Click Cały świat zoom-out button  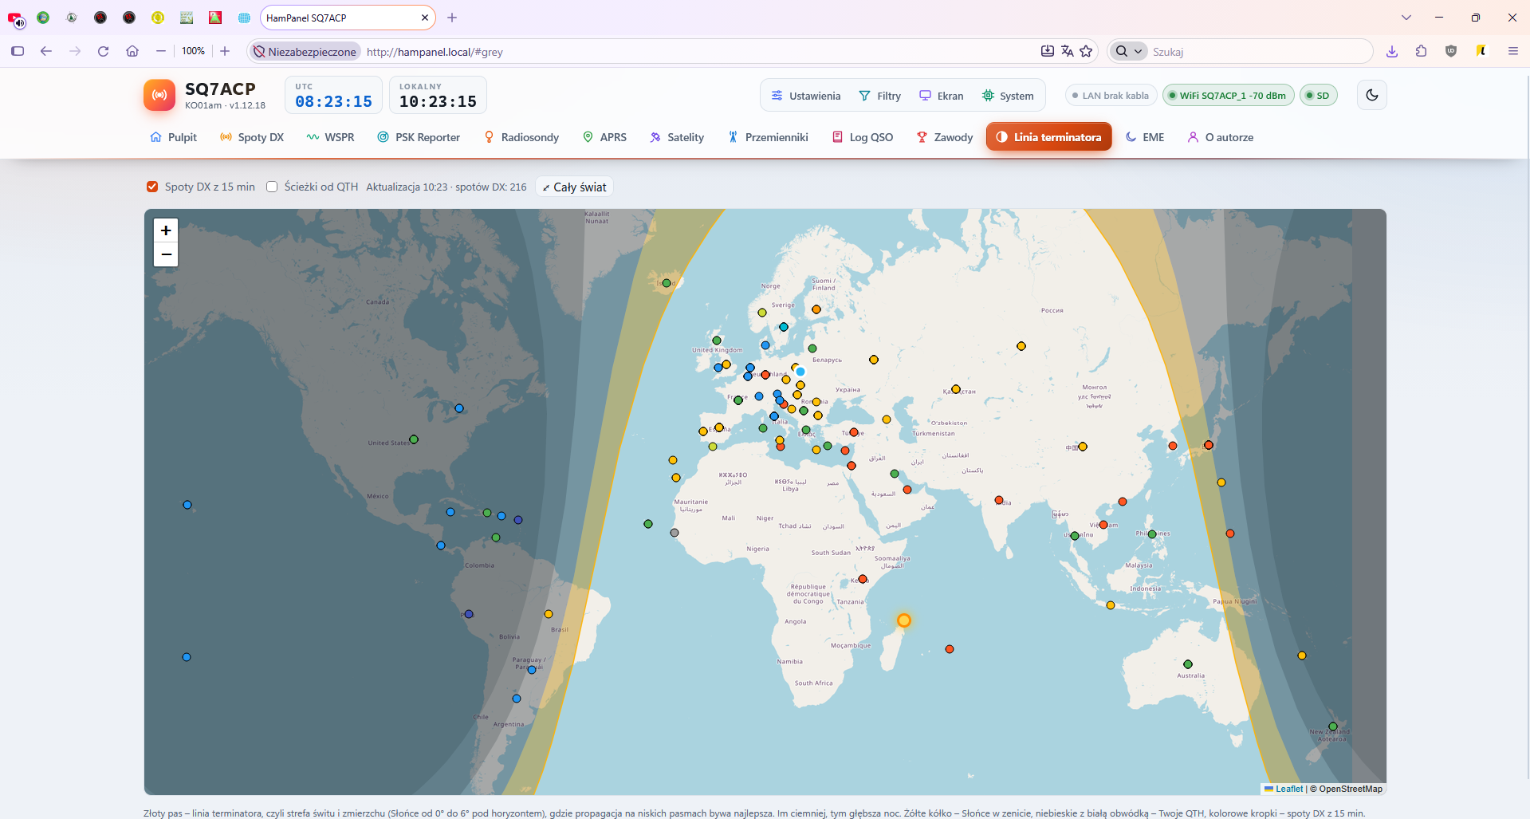(x=574, y=187)
